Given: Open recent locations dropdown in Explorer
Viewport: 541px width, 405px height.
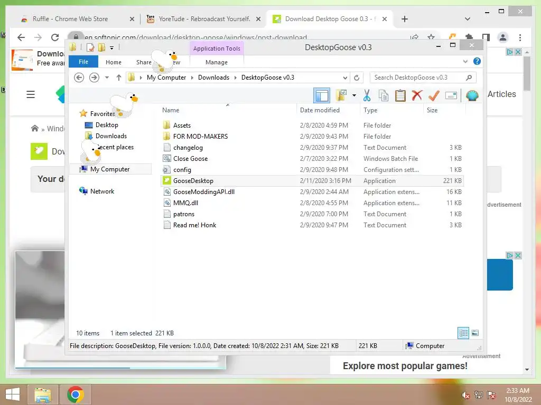Looking at the screenshot, I should [x=107, y=78].
